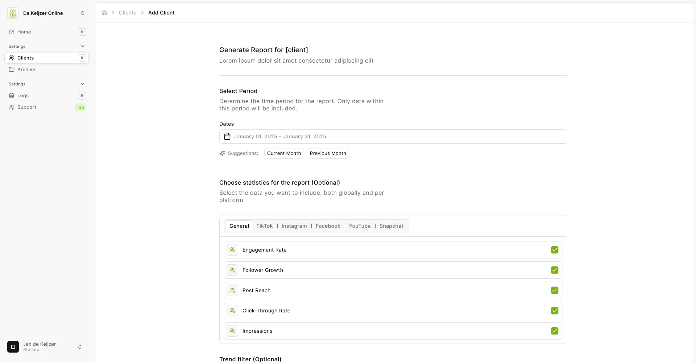Click the Jan de Keijzer avatar icon
The width and height of the screenshot is (696, 362).
point(13,347)
